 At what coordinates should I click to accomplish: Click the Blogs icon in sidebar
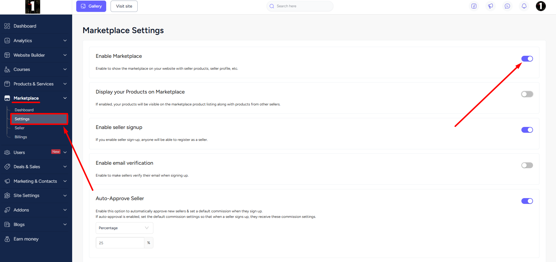point(7,225)
